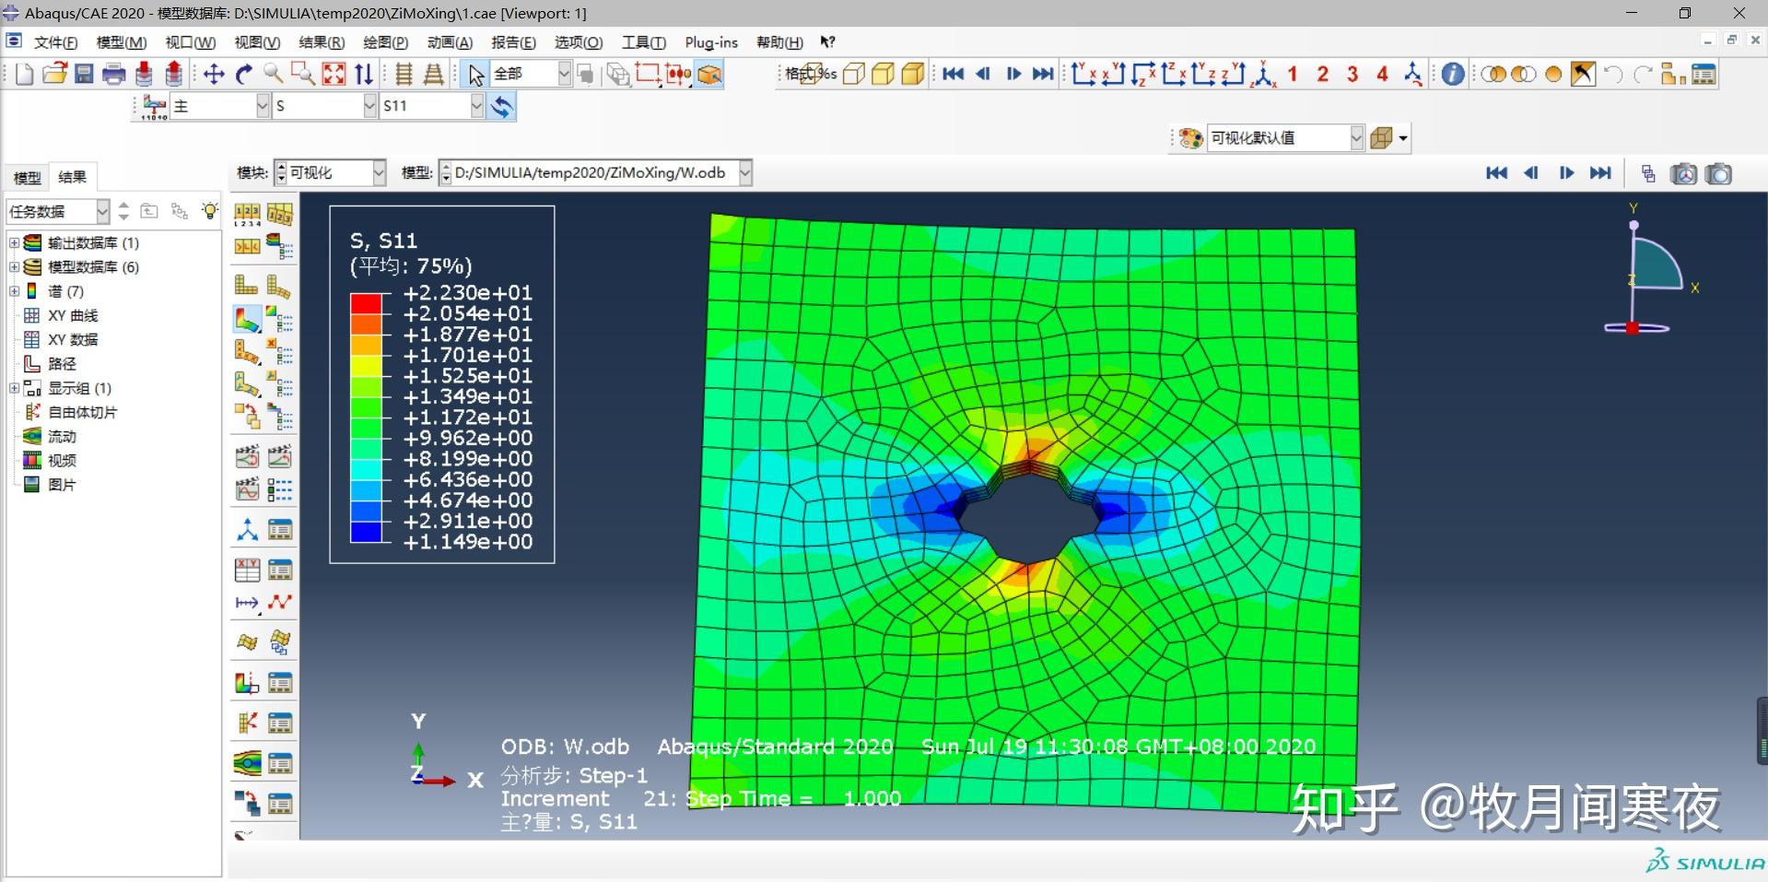Switch to the 模型 tab
1768x882 pixels.
pos(27,177)
